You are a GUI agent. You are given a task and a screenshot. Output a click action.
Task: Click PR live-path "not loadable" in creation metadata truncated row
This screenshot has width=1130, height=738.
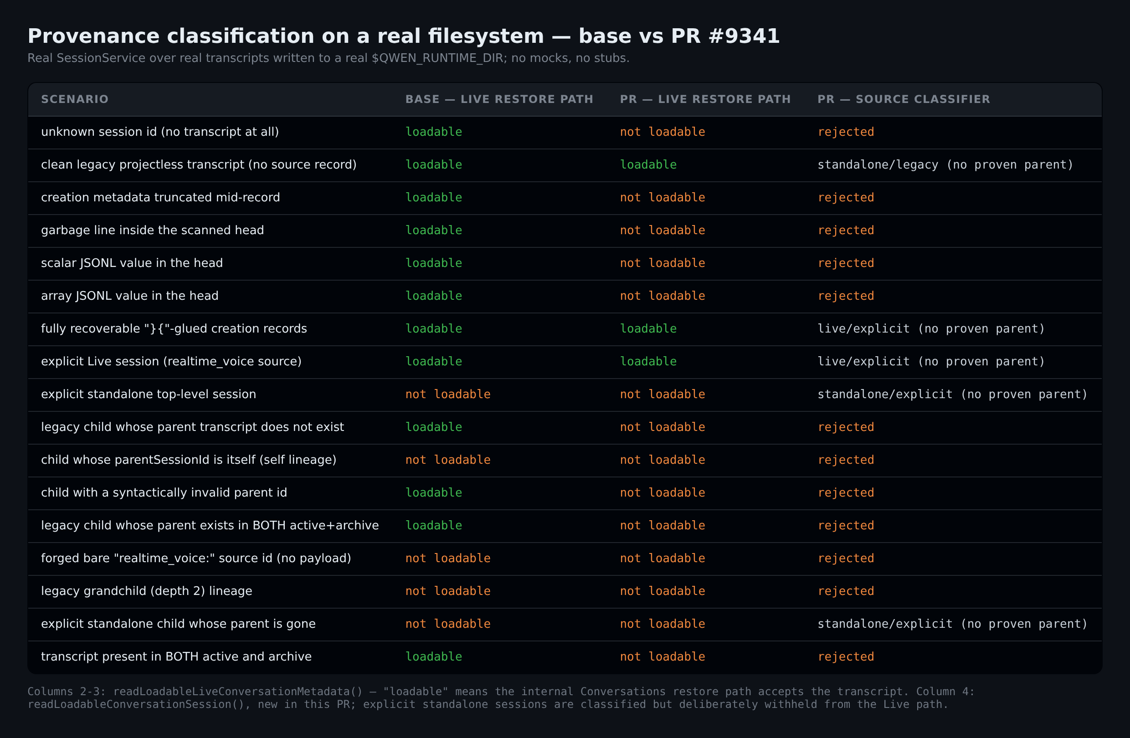[x=663, y=197]
